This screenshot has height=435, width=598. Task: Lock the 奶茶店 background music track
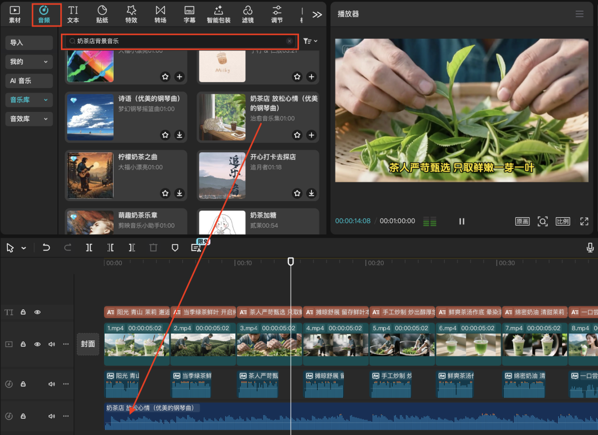tap(23, 416)
